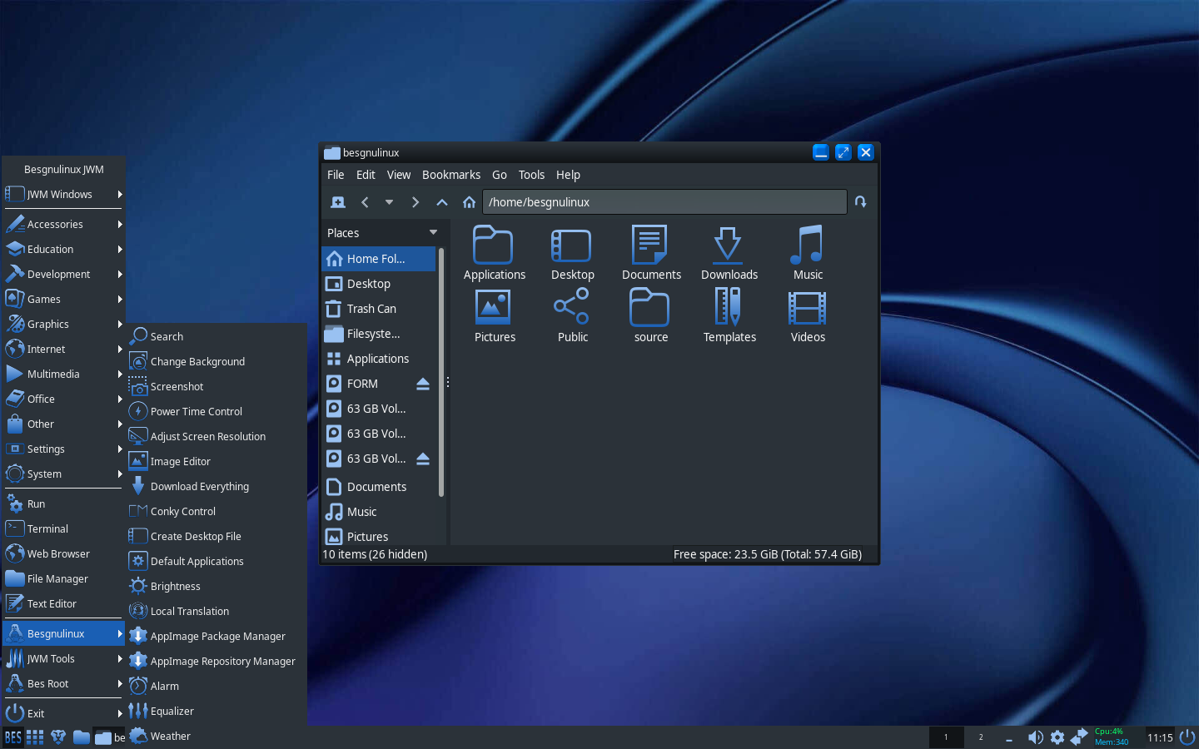Image resolution: width=1199 pixels, height=749 pixels.
Task: Eject the 63 GB volume with eject icon
Action: tap(423, 459)
